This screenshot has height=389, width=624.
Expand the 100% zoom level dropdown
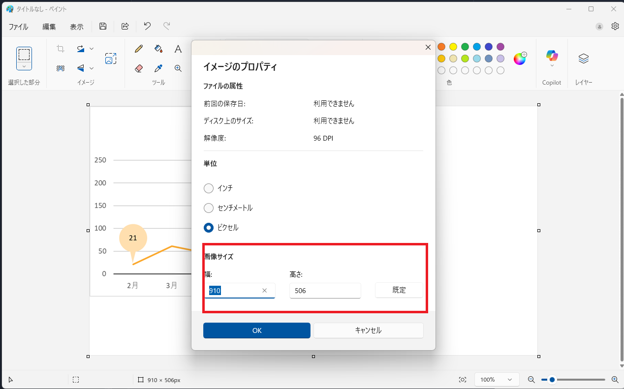pos(497,380)
